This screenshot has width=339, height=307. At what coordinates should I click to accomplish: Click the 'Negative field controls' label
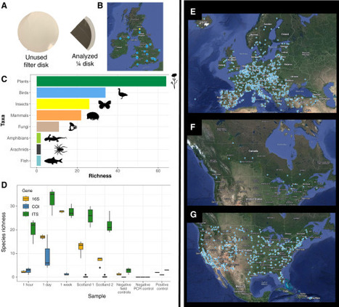pyautogui.click(x=124, y=288)
